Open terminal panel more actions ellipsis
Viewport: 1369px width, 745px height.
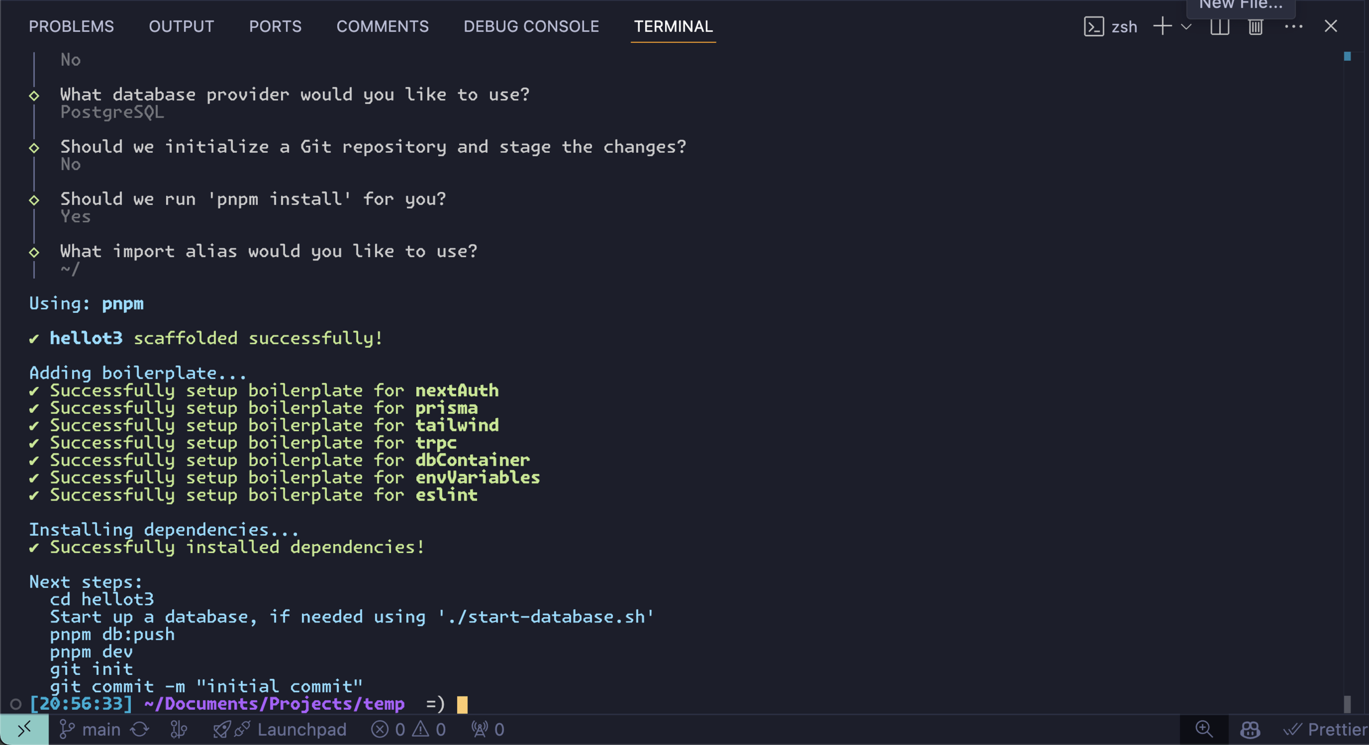coord(1293,26)
